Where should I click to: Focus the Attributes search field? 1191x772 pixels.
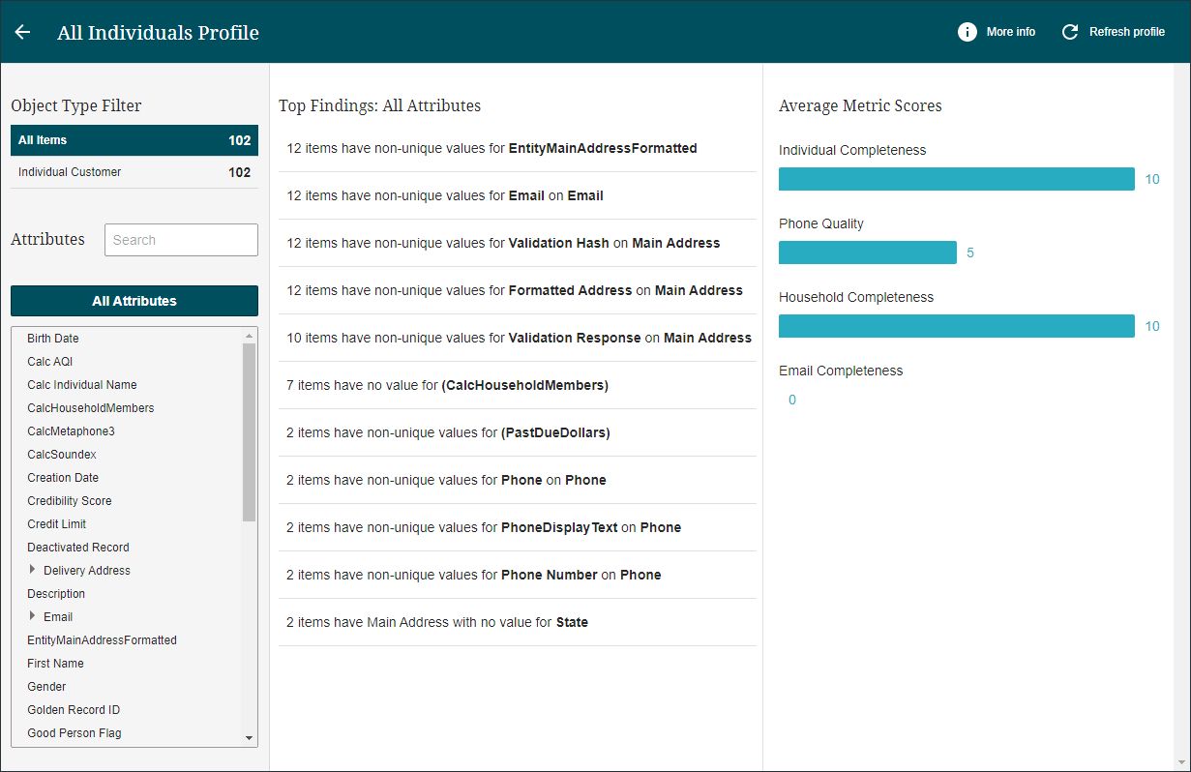(x=181, y=240)
